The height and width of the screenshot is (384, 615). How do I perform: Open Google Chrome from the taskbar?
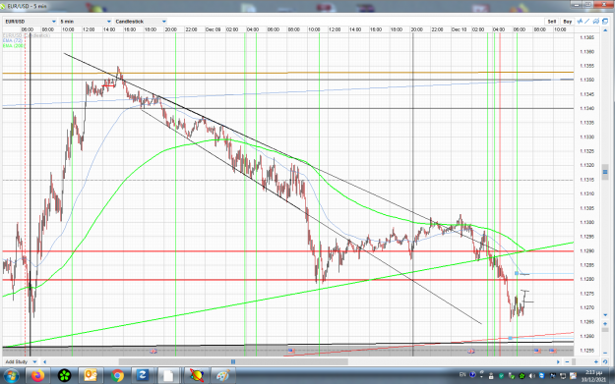[x=117, y=376]
